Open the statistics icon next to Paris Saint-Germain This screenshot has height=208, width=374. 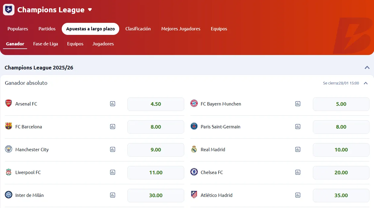298,127
